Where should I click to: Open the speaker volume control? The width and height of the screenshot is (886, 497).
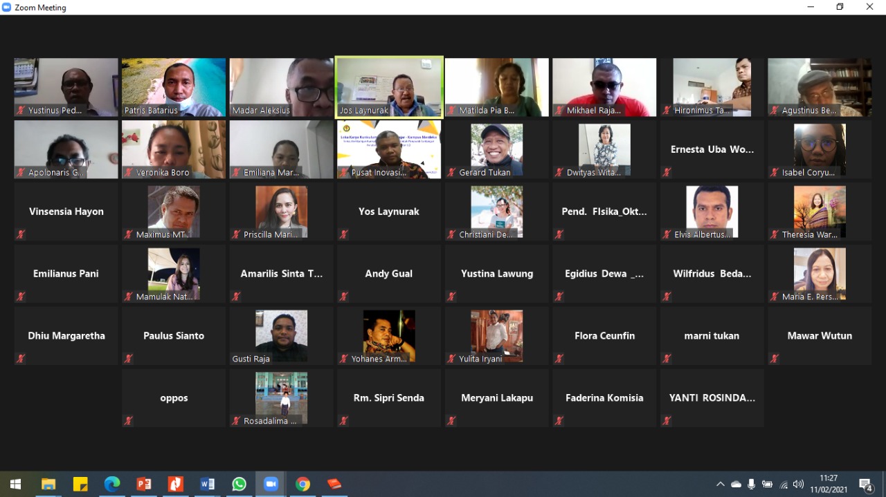[798, 485]
